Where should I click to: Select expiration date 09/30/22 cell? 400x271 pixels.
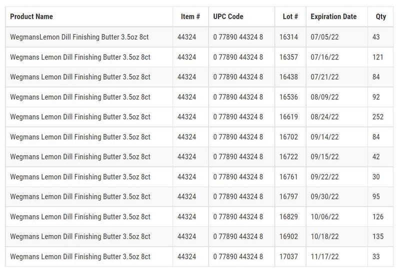coord(324,197)
